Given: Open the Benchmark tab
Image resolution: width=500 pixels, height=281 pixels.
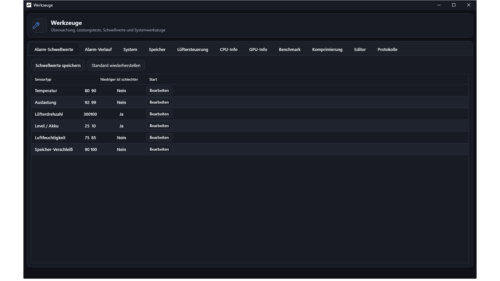Looking at the screenshot, I should [290, 49].
